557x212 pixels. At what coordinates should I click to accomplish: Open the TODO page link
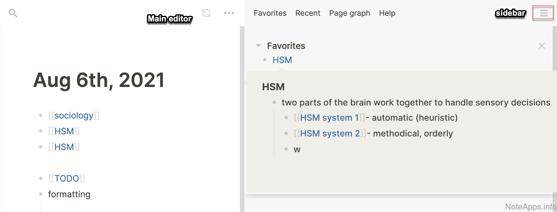pos(67,179)
